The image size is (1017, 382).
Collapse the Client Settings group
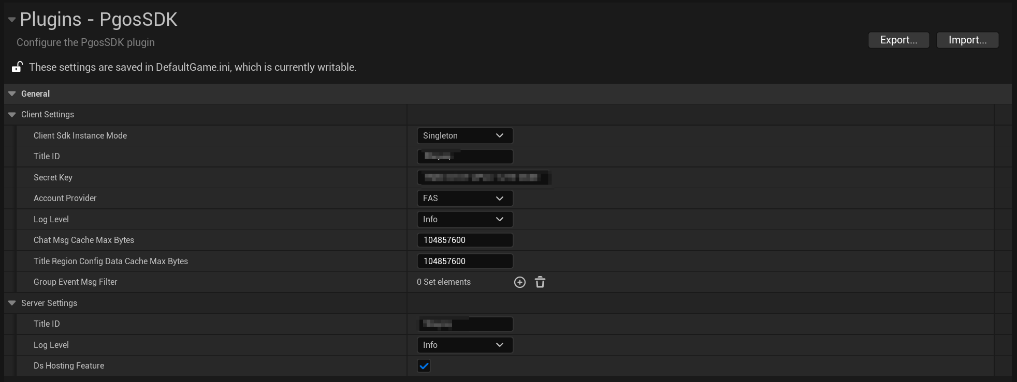(12, 114)
